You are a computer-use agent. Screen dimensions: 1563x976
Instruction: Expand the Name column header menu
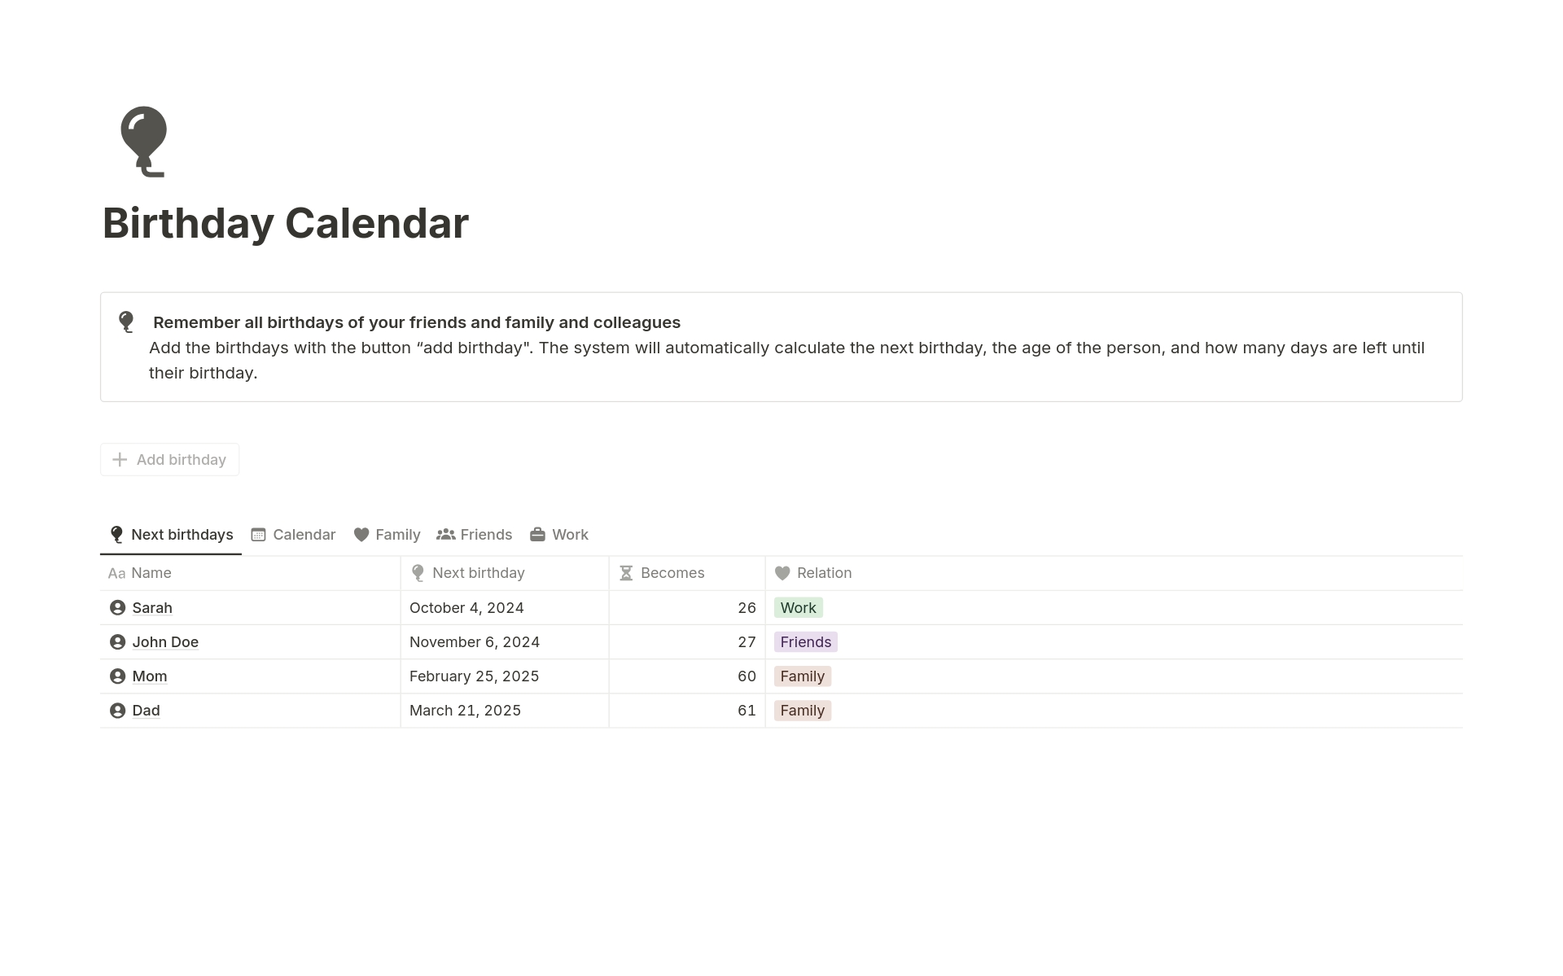pos(151,572)
